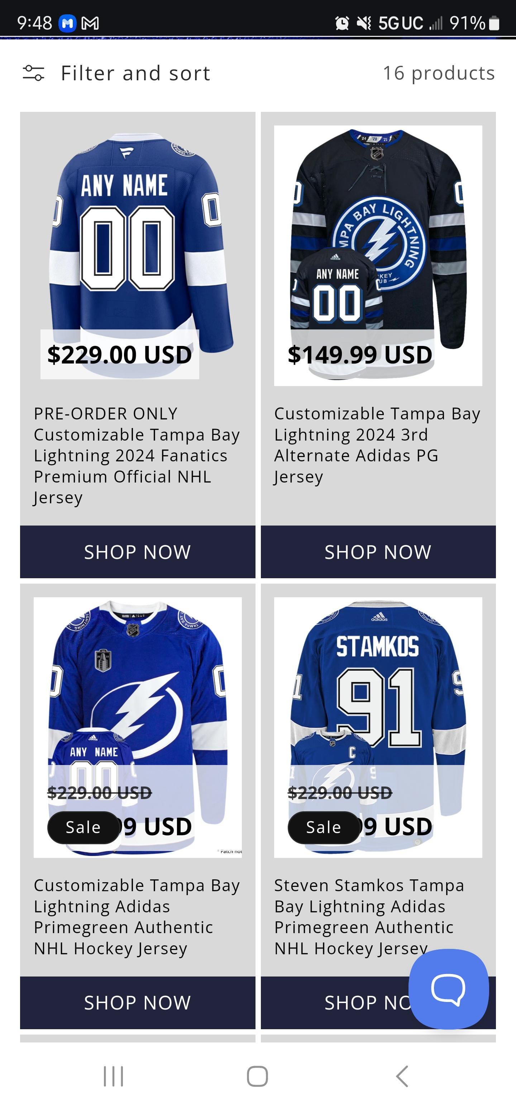Tap the filter sliders icon
Image resolution: width=516 pixels, height=1107 pixels.
coord(34,73)
